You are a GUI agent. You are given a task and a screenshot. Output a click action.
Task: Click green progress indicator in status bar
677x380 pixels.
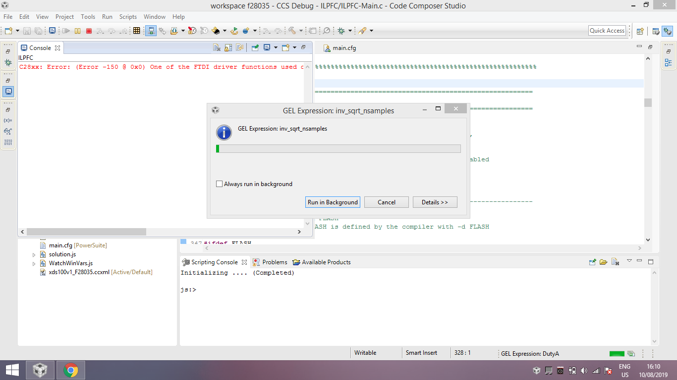tap(617, 353)
